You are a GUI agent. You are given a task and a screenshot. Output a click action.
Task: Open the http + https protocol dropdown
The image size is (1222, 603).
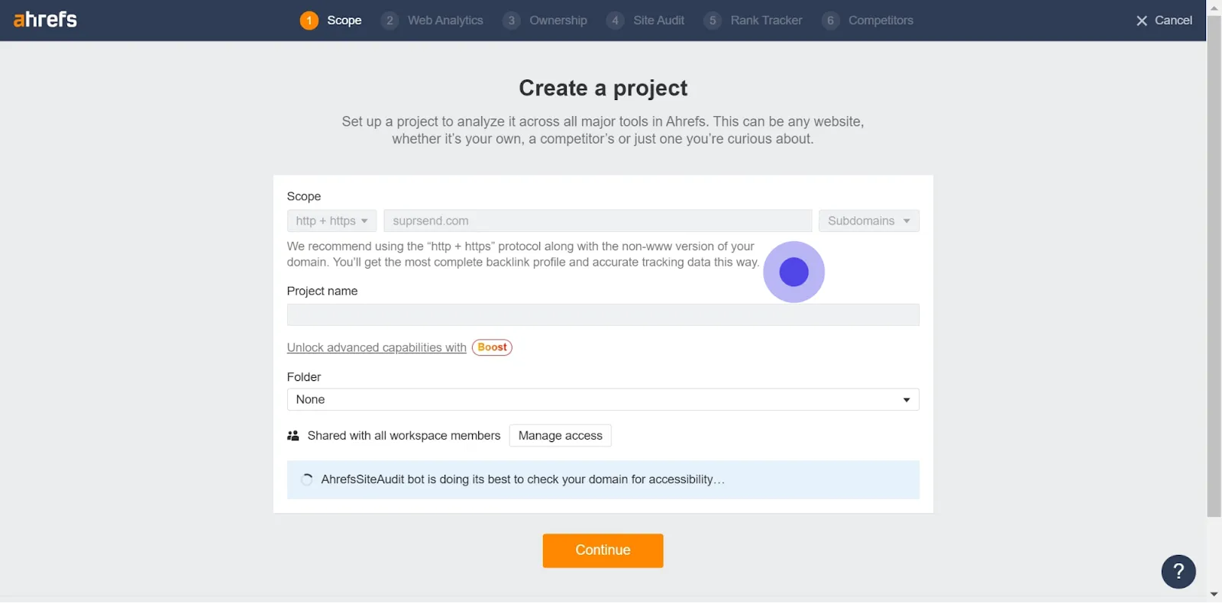[331, 221]
